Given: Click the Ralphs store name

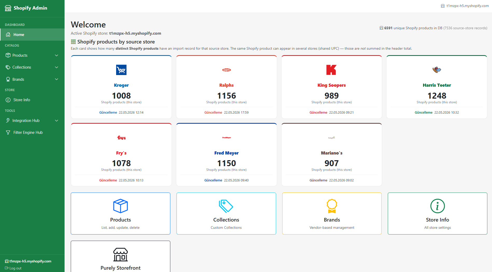Looking at the screenshot, I should [227, 85].
